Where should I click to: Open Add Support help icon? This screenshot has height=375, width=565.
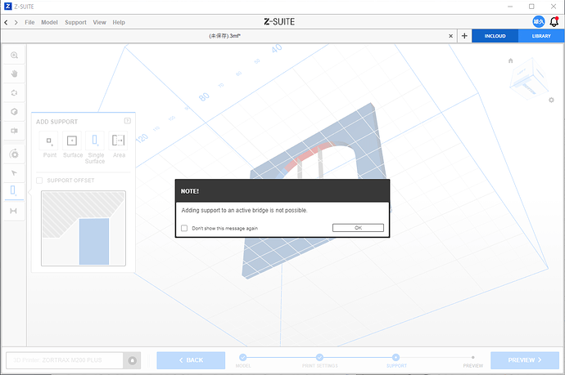(x=127, y=121)
